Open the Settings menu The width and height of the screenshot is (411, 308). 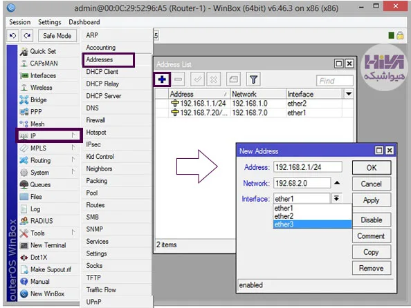pyautogui.click(x=50, y=22)
